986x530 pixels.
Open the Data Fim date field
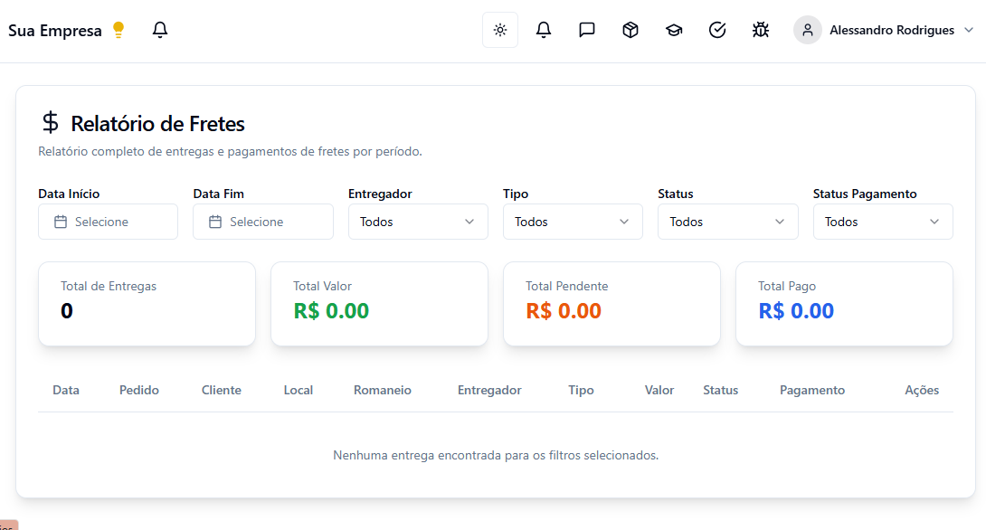click(262, 222)
